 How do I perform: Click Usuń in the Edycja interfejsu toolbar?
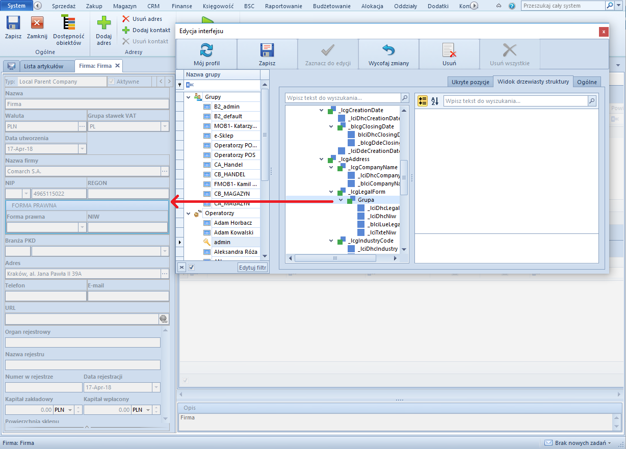(449, 54)
